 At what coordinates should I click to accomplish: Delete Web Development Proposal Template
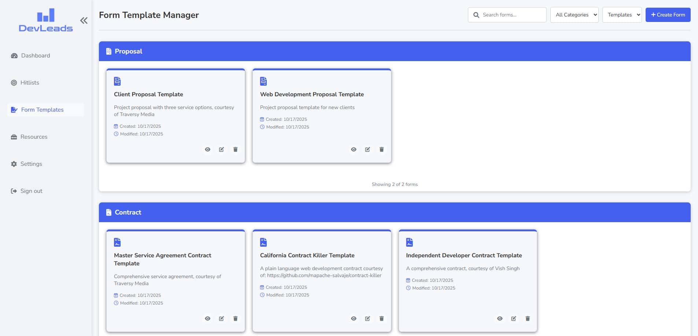381,149
